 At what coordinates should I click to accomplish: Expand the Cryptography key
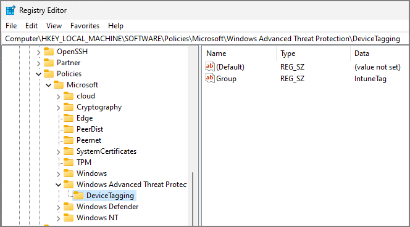[58, 108]
